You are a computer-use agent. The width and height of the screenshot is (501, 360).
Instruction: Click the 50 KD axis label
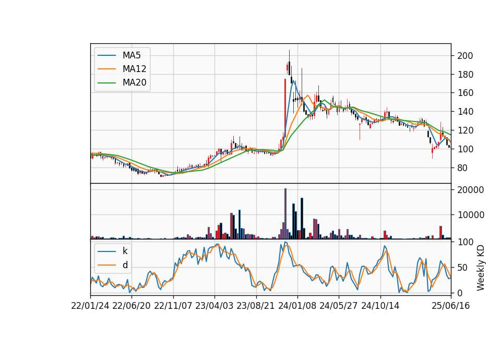tap(463, 268)
